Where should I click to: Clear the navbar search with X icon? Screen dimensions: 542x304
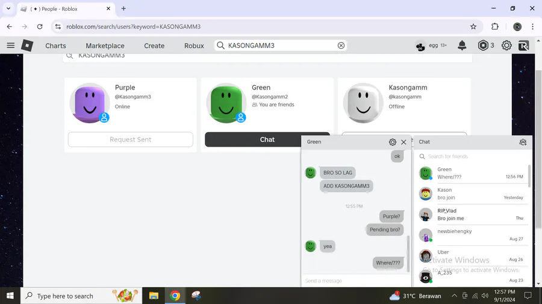click(341, 46)
